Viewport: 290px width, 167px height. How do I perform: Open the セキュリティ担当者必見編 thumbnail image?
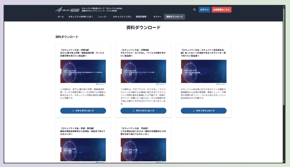pos(204,72)
